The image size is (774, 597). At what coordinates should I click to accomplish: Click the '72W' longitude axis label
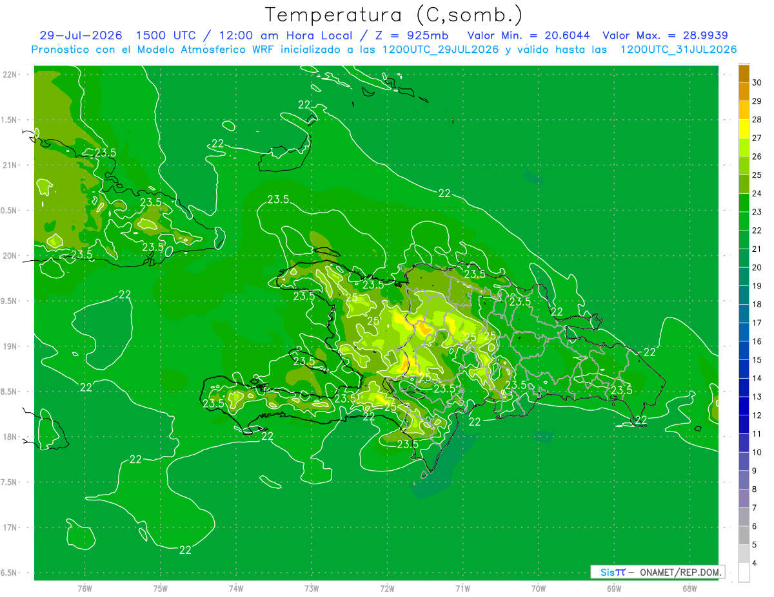pos(387,589)
